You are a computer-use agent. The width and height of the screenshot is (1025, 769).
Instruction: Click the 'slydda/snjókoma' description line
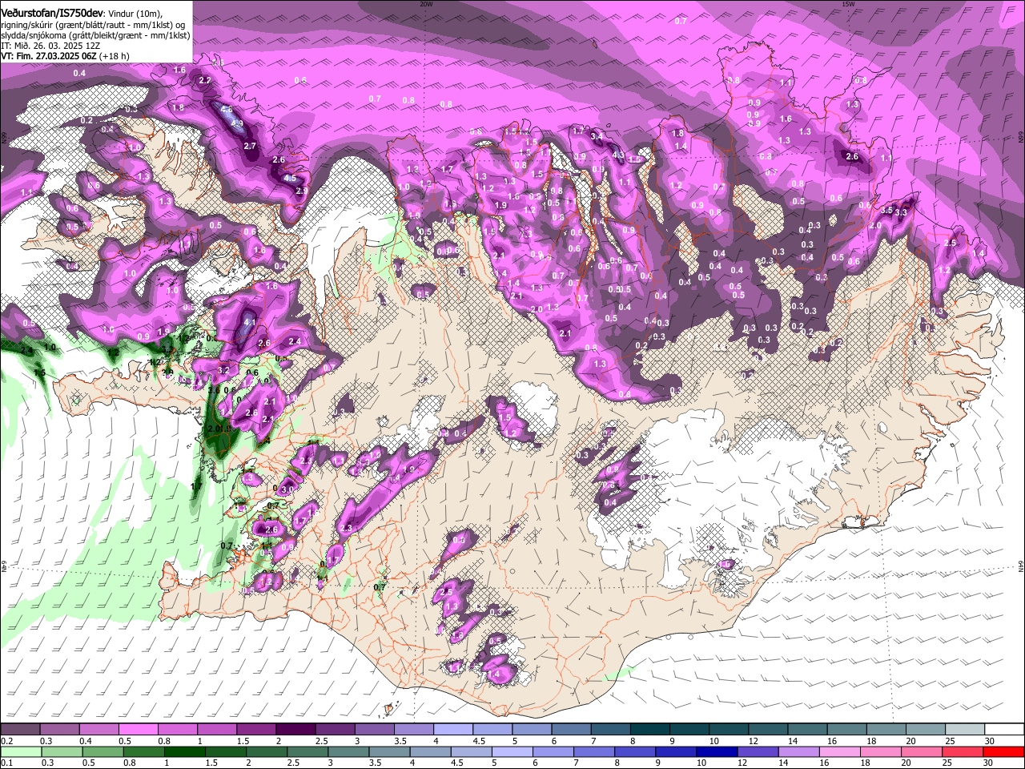pyautogui.click(x=95, y=36)
